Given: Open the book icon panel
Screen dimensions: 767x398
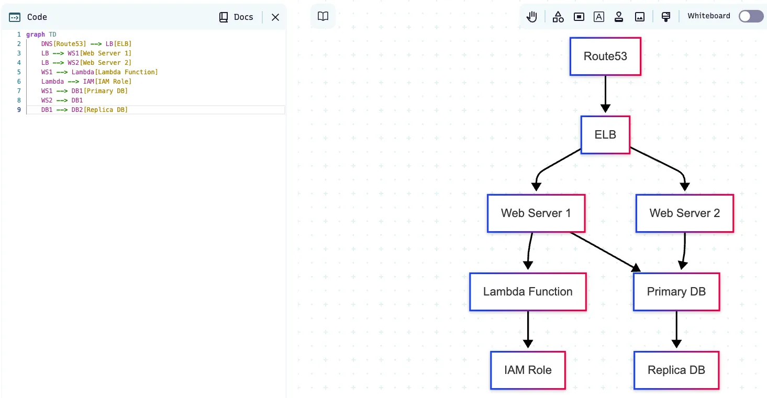Looking at the screenshot, I should [323, 16].
